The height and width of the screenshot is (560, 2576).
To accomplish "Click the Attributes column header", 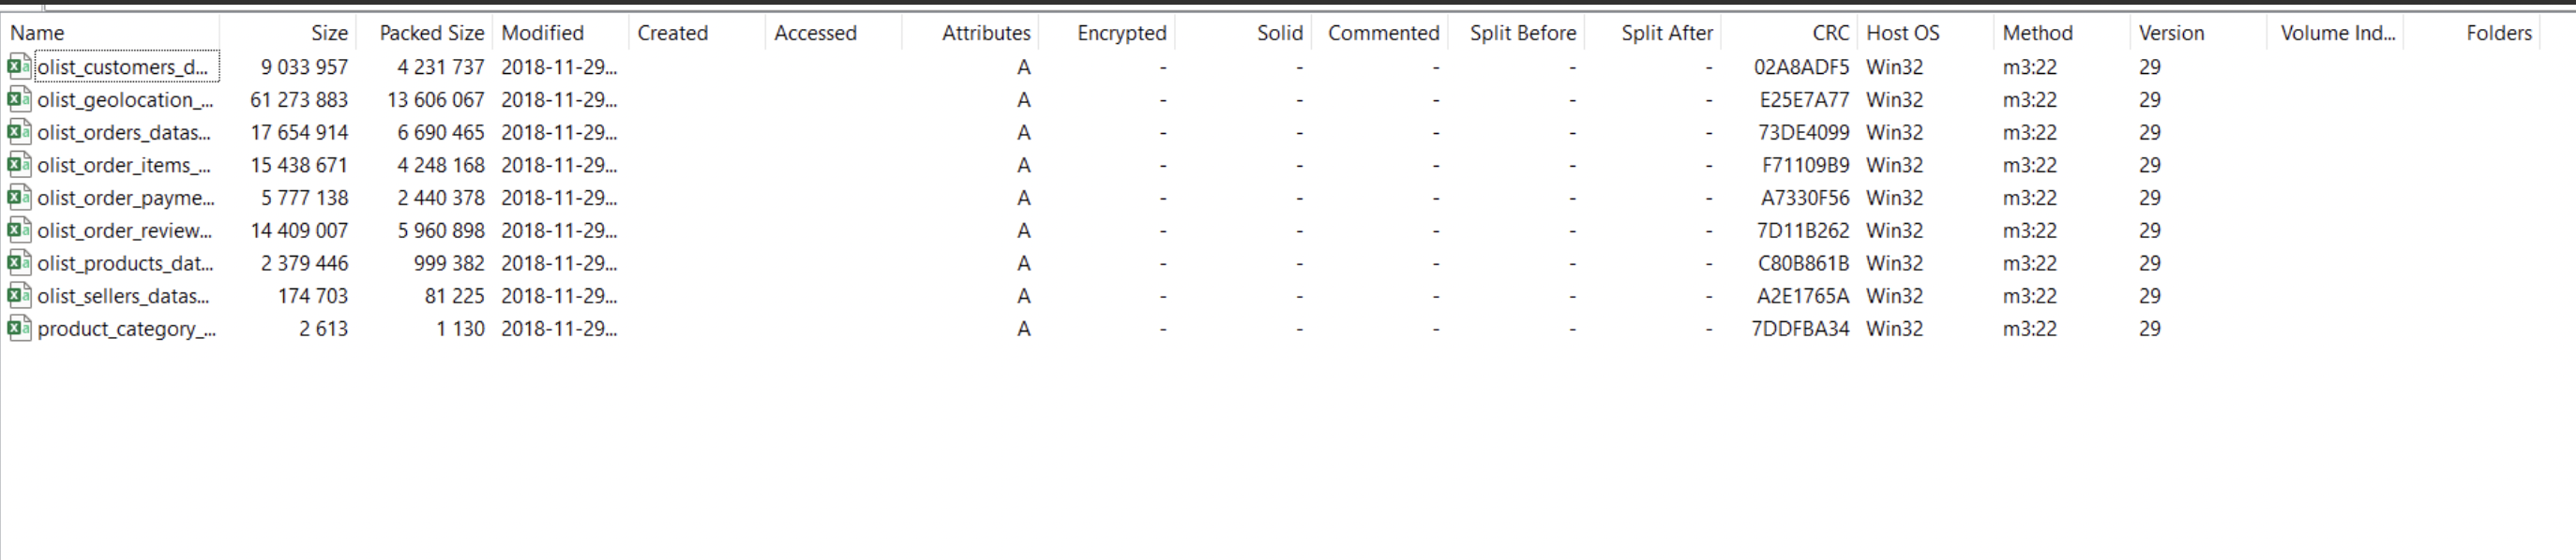I will [x=986, y=32].
